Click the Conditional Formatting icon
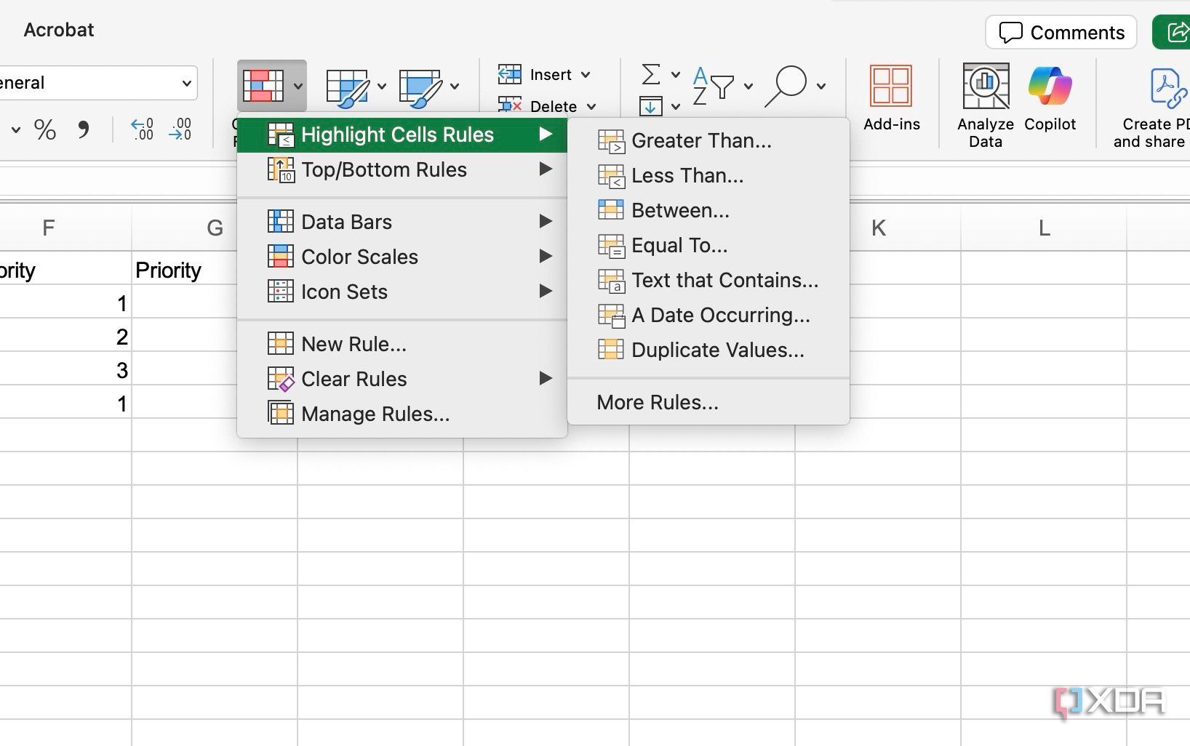The image size is (1190, 746). [x=263, y=86]
